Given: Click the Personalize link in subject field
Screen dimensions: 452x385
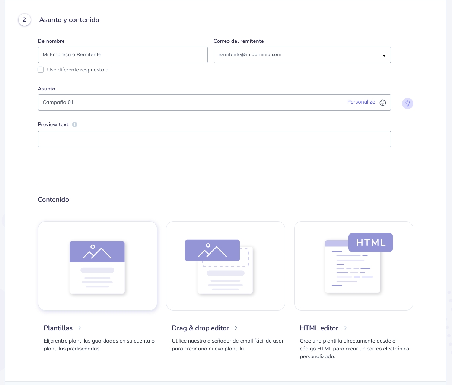Looking at the screenshot, I should click(x=361, y=102).
